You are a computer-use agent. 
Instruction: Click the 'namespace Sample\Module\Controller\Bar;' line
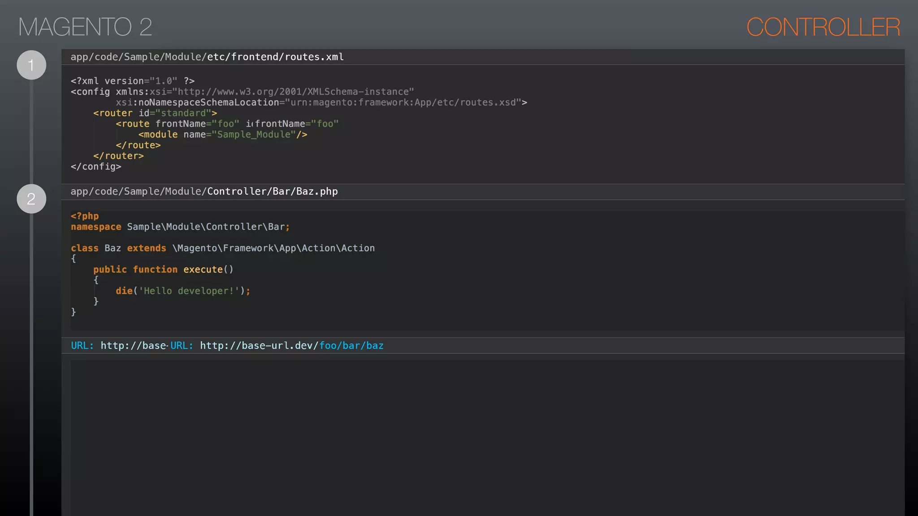click(180, 227)
